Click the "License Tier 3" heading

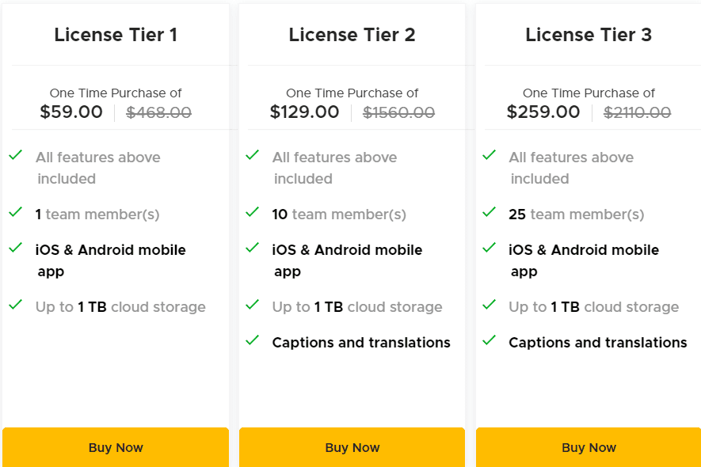589,35
